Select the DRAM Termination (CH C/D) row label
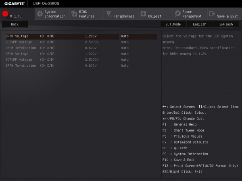Image resolution: width=242 pixels, height=181 pixels. coord(30,66)
